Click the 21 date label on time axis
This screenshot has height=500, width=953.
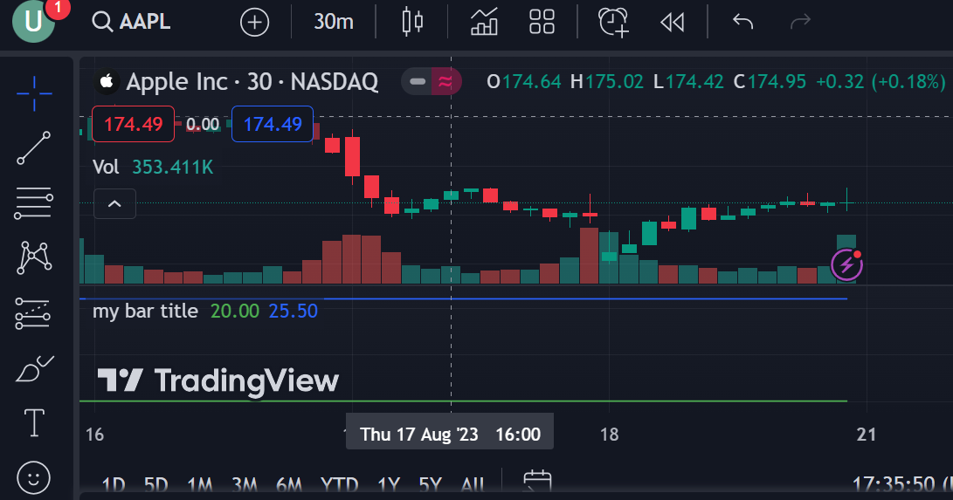867,435
